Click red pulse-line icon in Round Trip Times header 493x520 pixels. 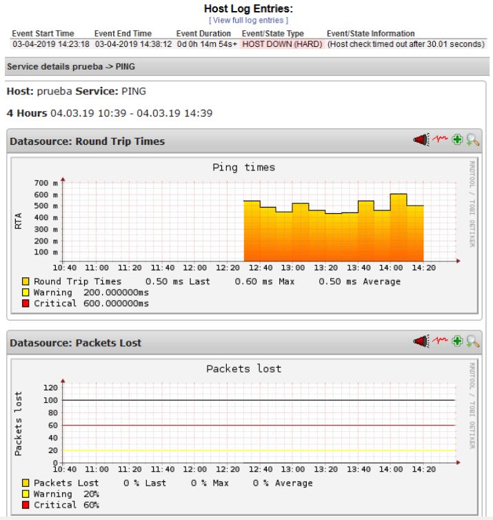[x=440, y=141]
